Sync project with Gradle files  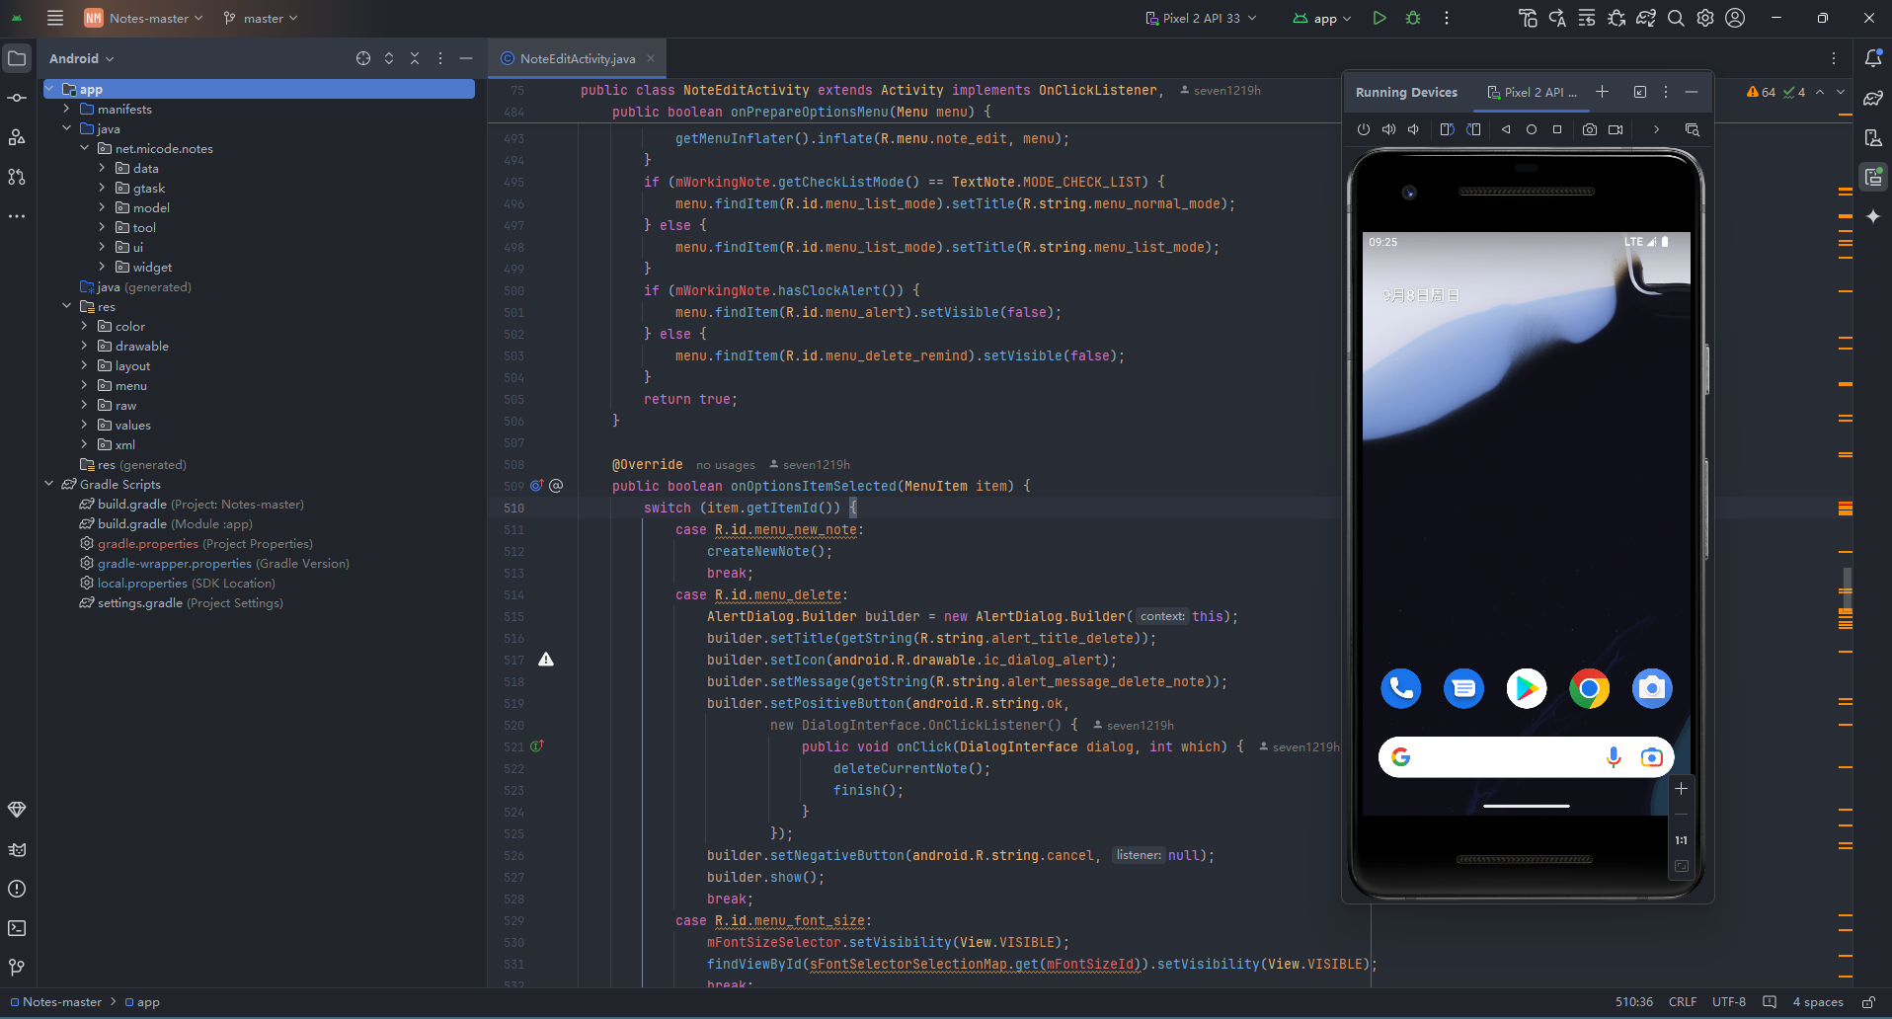pyautogui.click(x=1646, y=18)
